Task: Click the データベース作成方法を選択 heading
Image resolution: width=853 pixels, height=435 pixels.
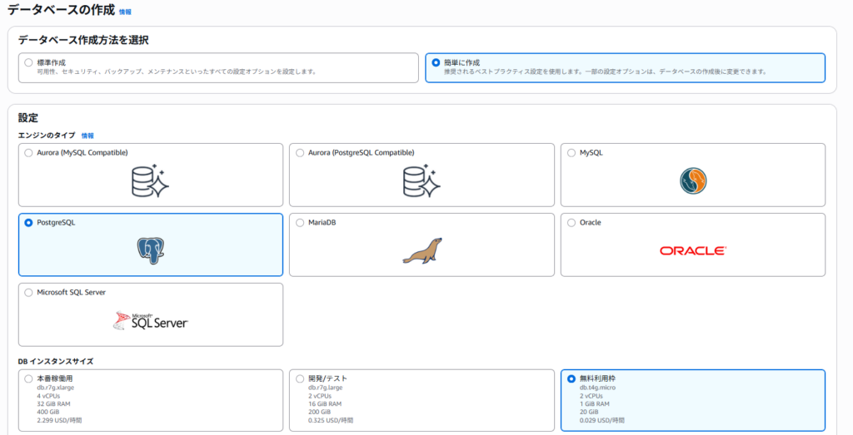Action: click(83, 40)
